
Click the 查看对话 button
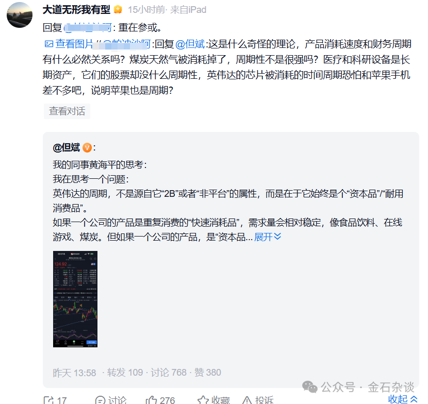(67, 111)
